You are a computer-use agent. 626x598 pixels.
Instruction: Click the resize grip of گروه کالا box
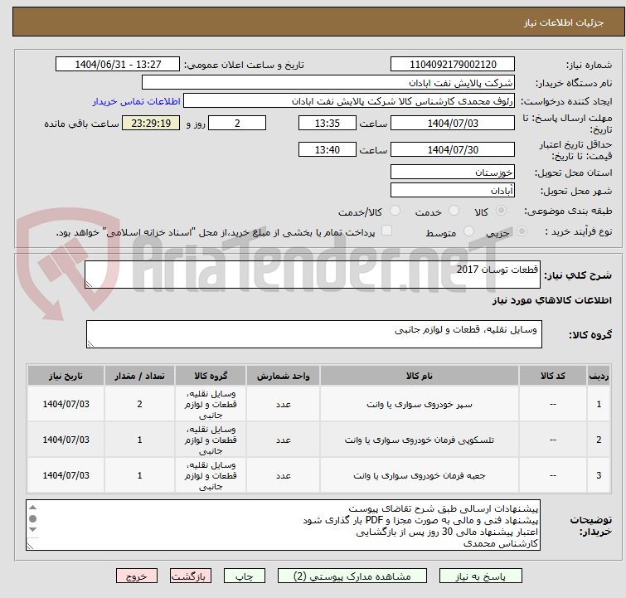(90, 343)
